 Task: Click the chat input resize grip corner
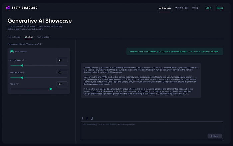(x=222, y=139)
